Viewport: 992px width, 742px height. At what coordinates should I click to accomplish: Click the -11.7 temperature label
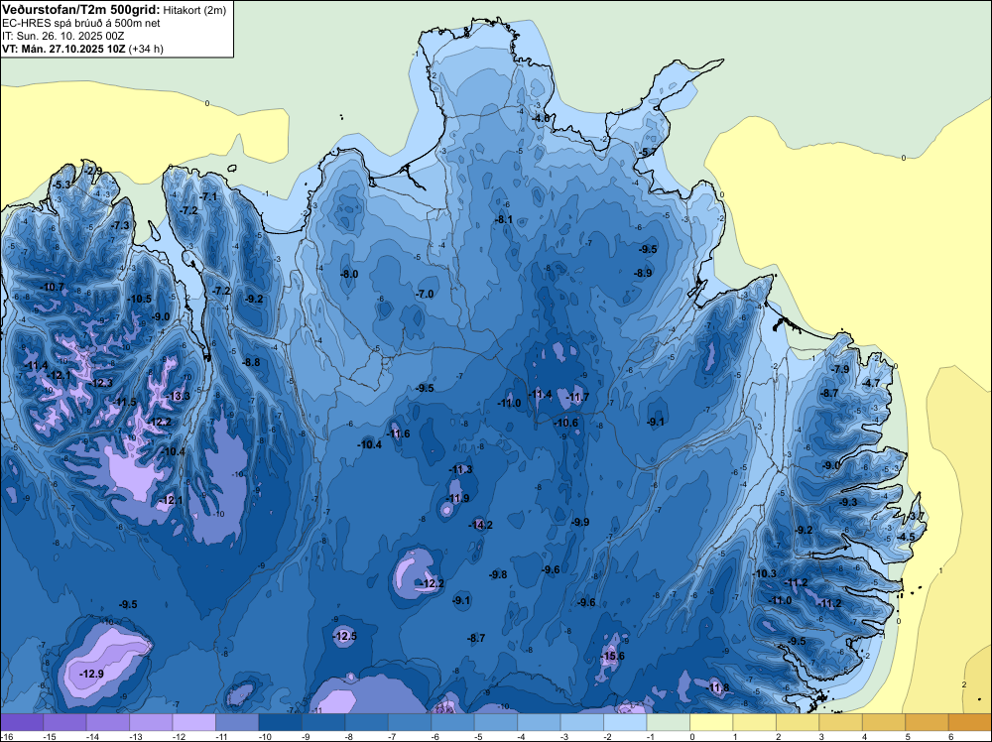[577, 397]
